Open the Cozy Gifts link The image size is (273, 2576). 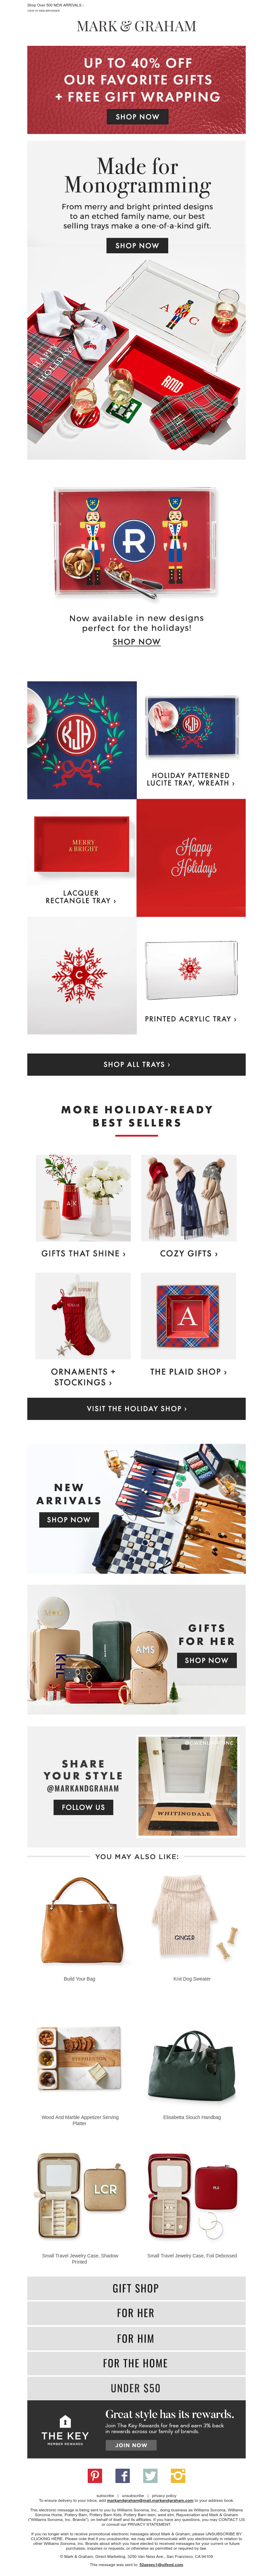(x=188, y=1253)
